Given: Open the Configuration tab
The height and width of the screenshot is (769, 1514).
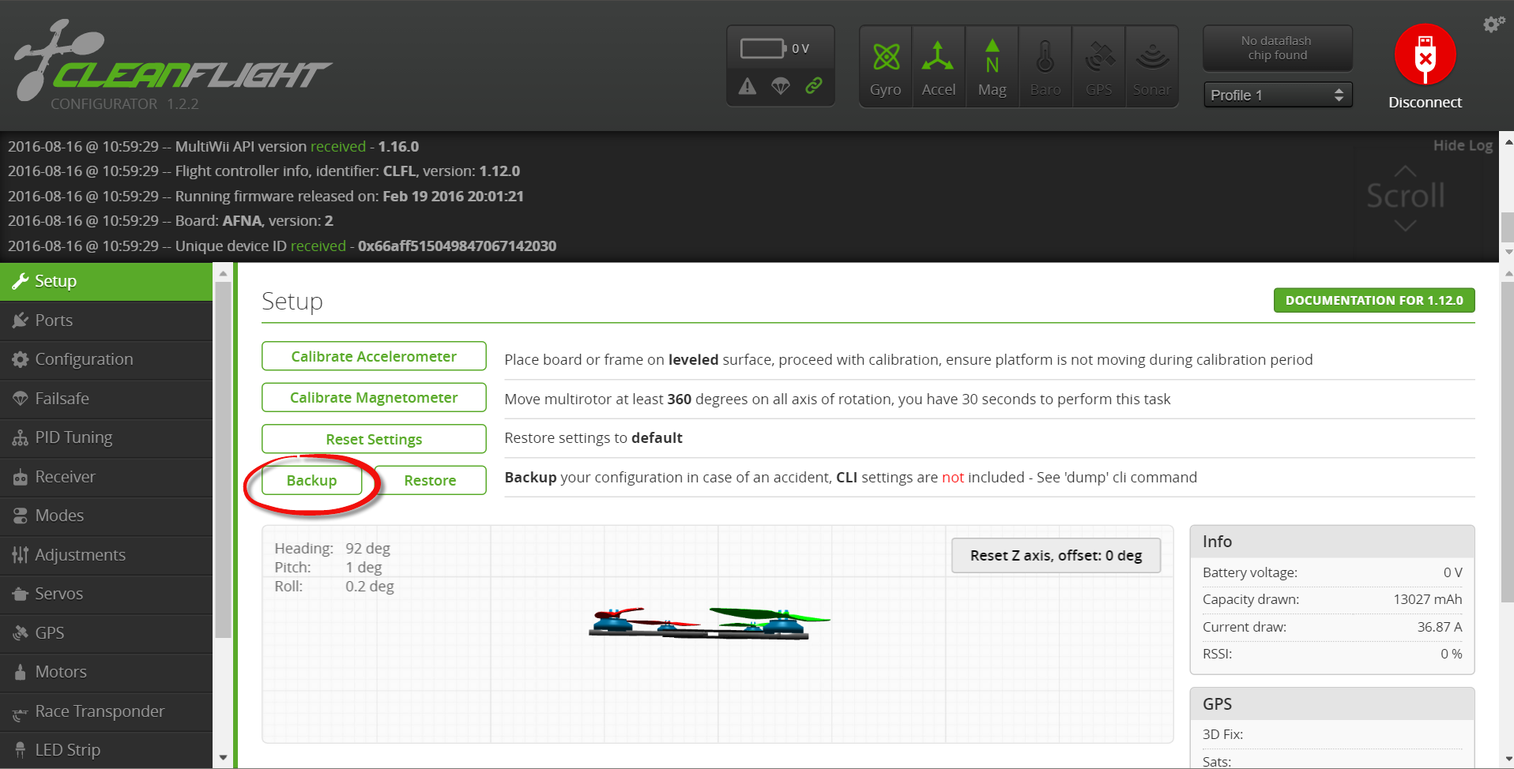Looking at the screenshot, I should (x=106, y=359).
